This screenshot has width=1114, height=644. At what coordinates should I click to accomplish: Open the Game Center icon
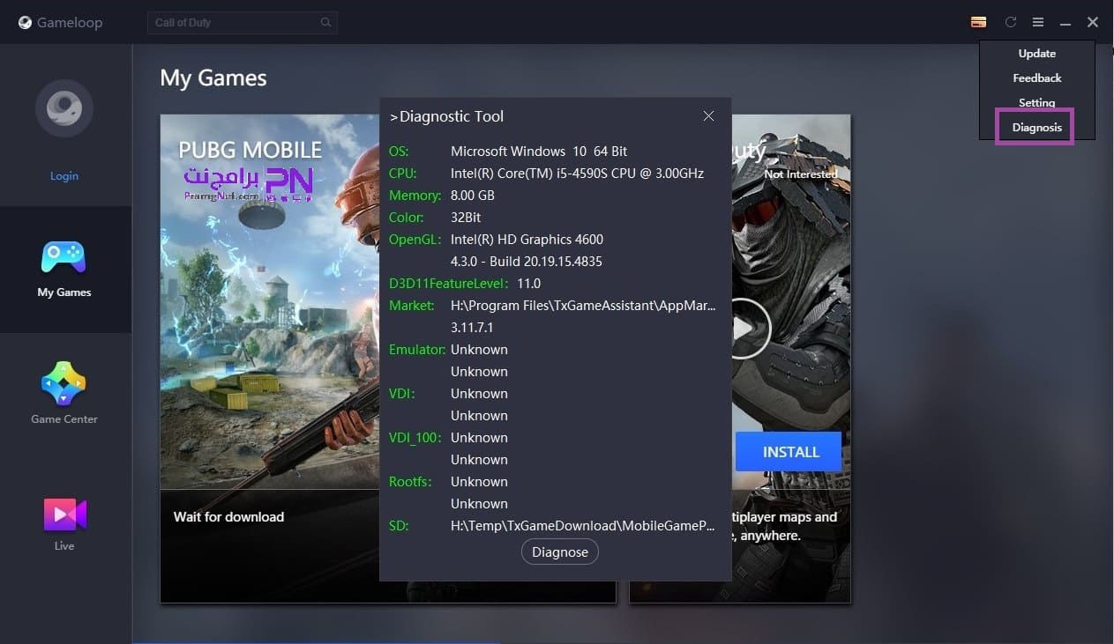point(64,384)
